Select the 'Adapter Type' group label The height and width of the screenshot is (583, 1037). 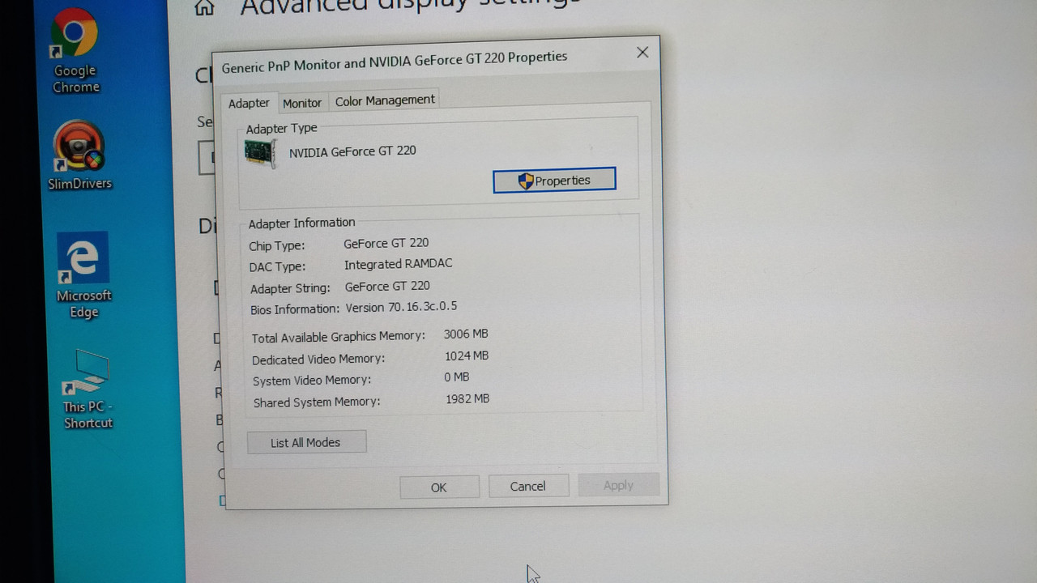tap(282, 128)
